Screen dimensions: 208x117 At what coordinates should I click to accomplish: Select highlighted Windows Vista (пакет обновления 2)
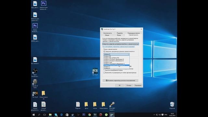coord(116,65)
